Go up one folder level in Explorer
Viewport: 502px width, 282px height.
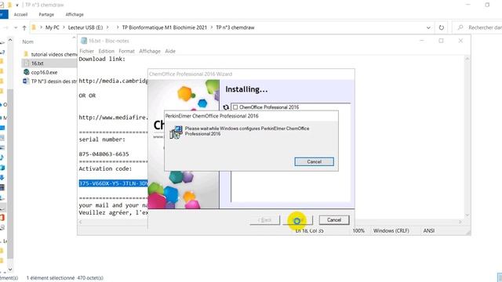(x=24, y=28)
